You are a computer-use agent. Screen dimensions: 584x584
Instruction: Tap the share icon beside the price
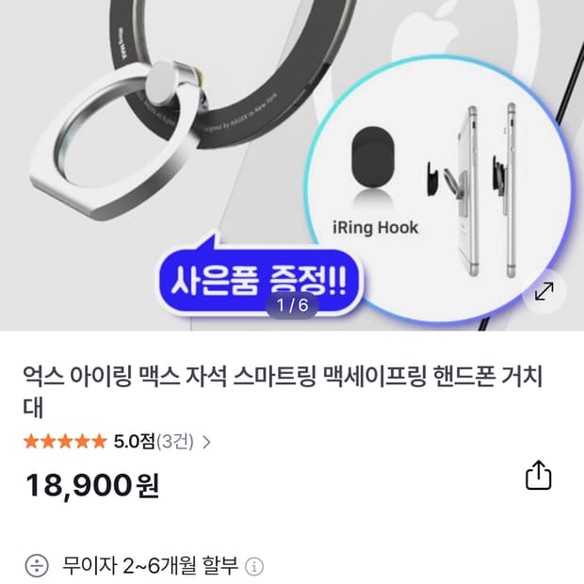coord(538,476)
